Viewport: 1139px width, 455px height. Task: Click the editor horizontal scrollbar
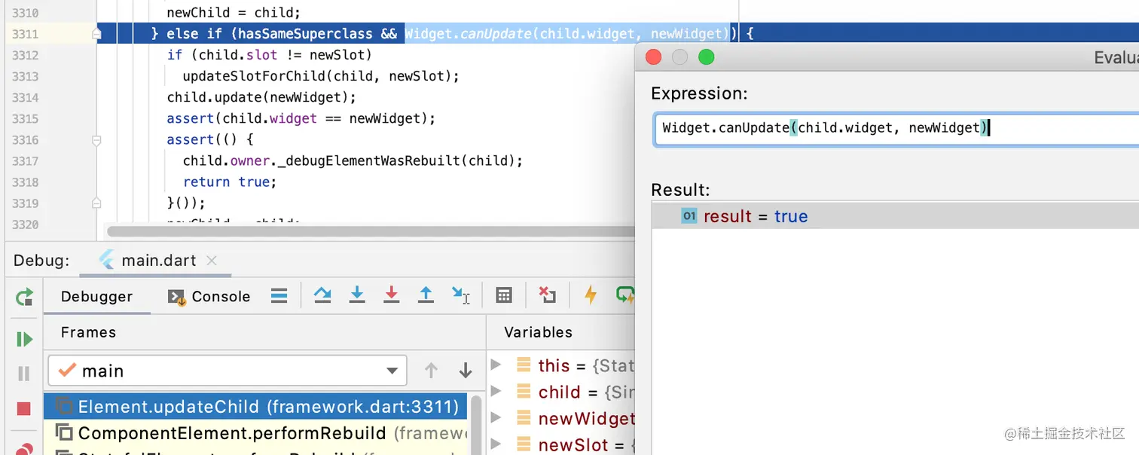[371, 231]
